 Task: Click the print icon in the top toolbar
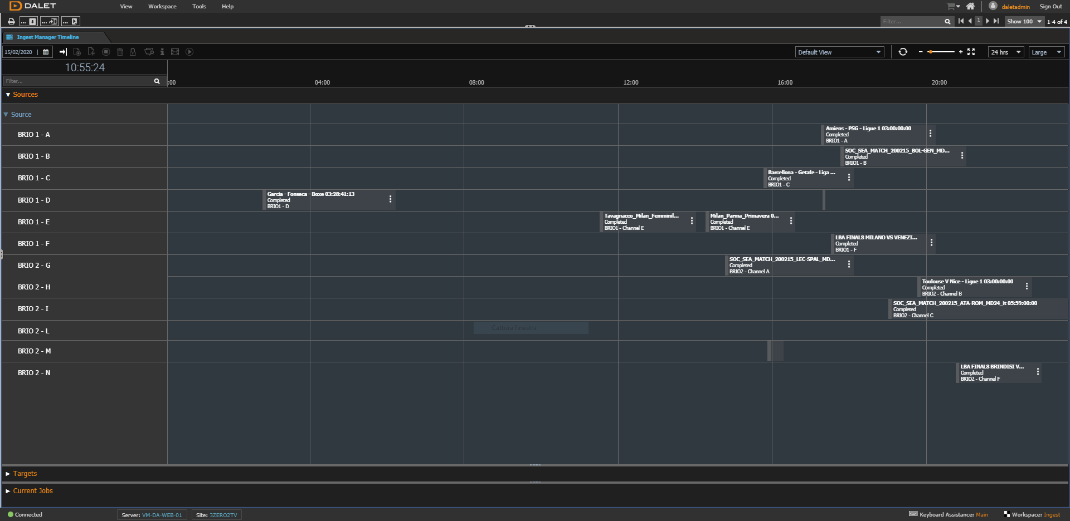point(11,22)
